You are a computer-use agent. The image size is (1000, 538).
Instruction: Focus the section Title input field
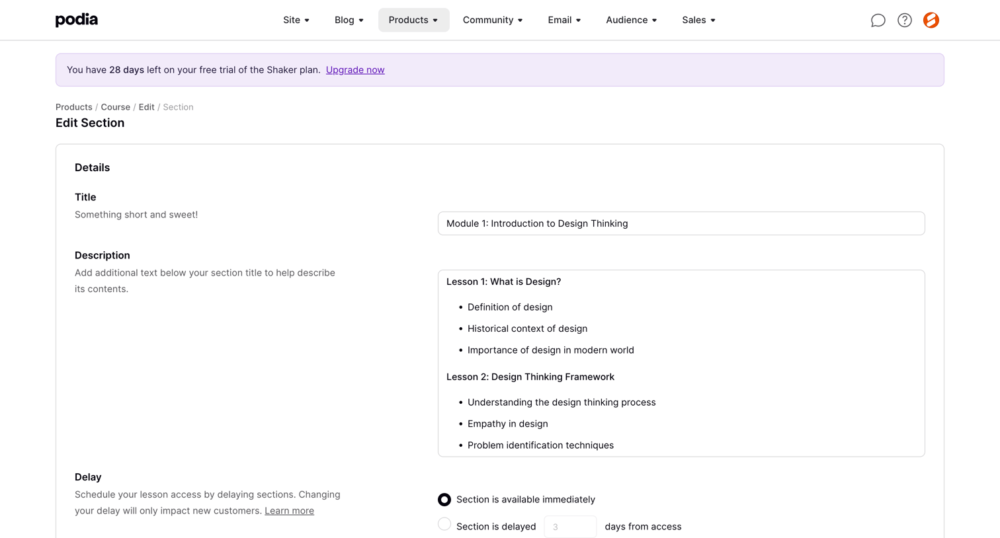tap(681, 223)
